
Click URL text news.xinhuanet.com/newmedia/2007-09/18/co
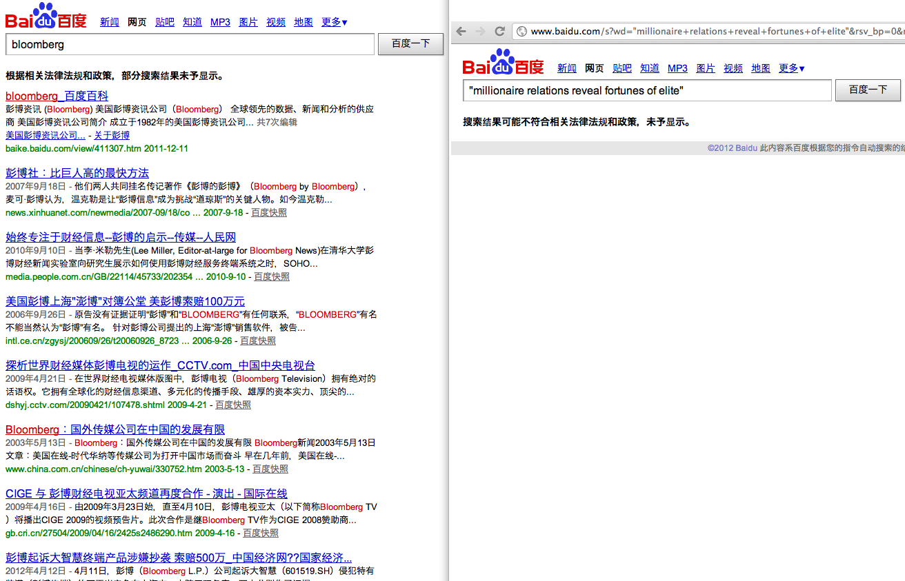(x=98, y=212)
